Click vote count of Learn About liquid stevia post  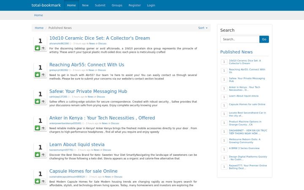[40, 147]
